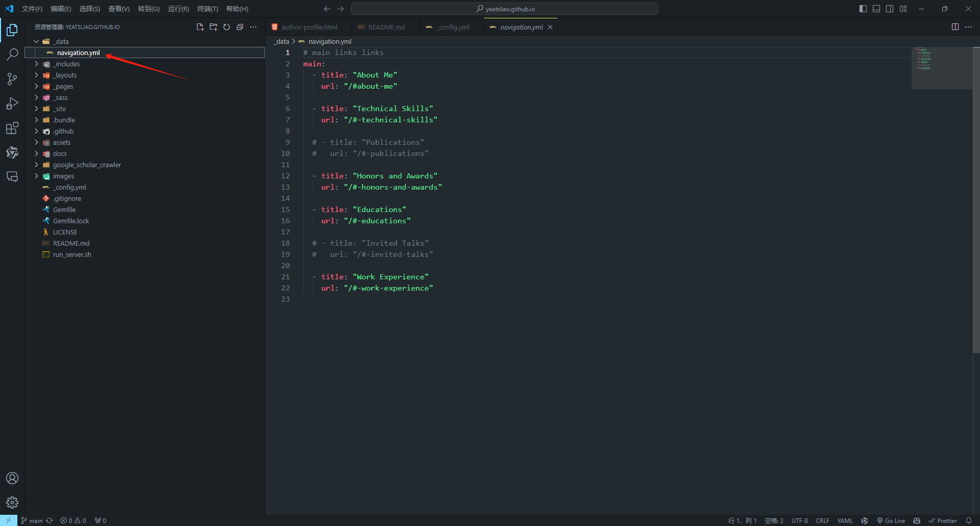Open the Source Control view
Image resolution: width=980 pixels, height=526 pixels.
click(x=12, y=79)
